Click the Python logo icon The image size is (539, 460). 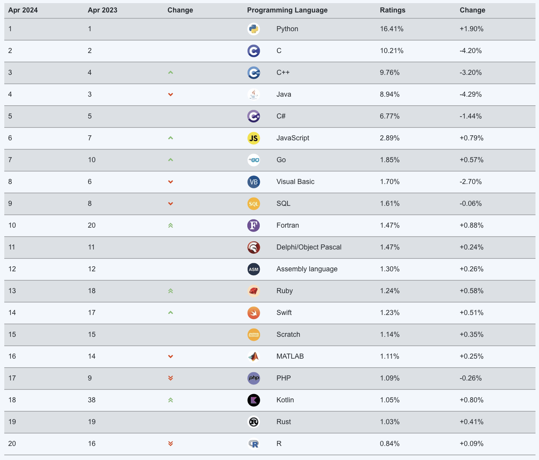[254, 29]
